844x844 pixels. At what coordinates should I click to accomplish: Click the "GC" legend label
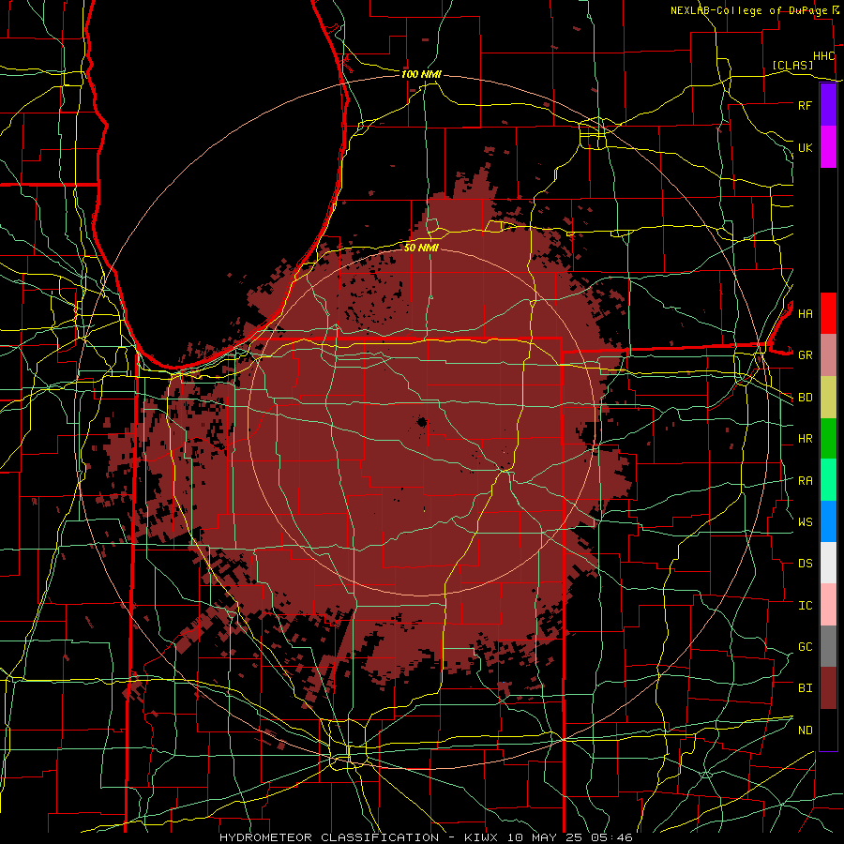coord(805,647)
